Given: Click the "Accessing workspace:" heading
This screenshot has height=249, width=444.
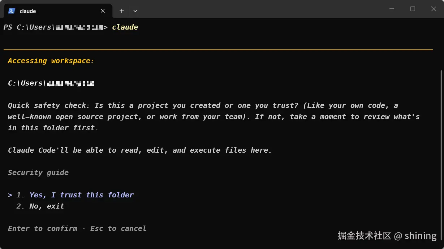Looking at the screenshot, I should point(51,61).
